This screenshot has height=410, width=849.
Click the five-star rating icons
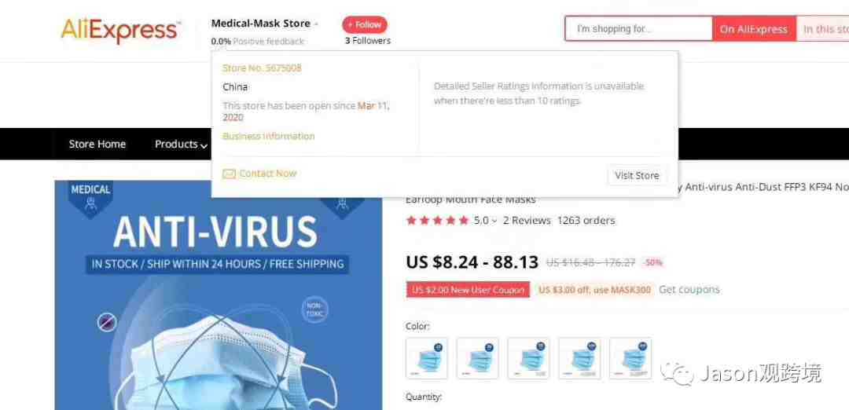pos(437,220)
